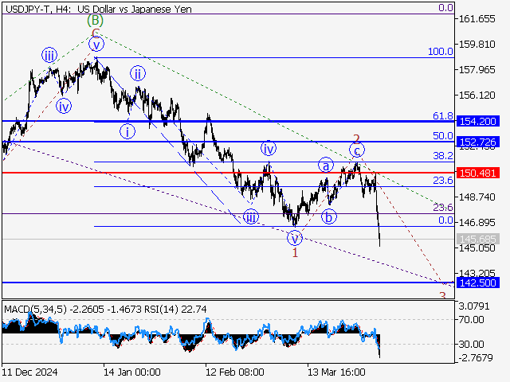Click the current price 145.685 tag
Viewport: 510px width, 382px height.
click(x=477, y=239)
